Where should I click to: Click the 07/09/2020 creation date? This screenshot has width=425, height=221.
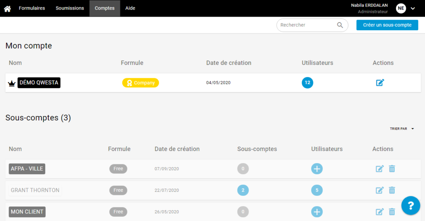(167, 169)
